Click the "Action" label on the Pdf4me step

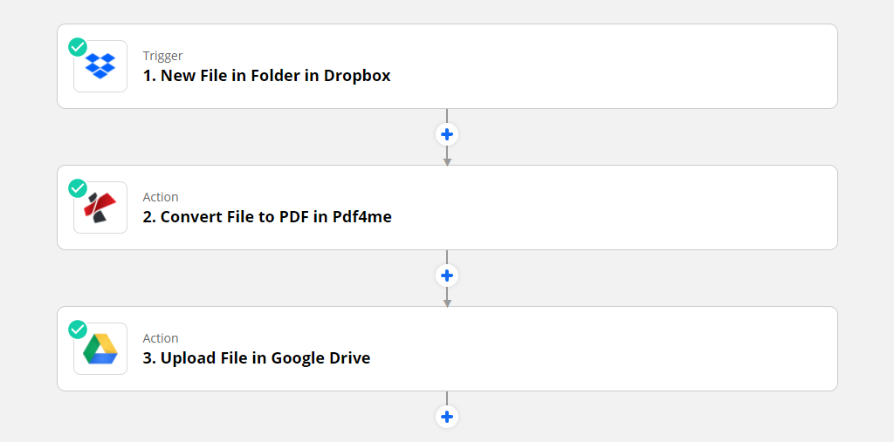point(161,197)
